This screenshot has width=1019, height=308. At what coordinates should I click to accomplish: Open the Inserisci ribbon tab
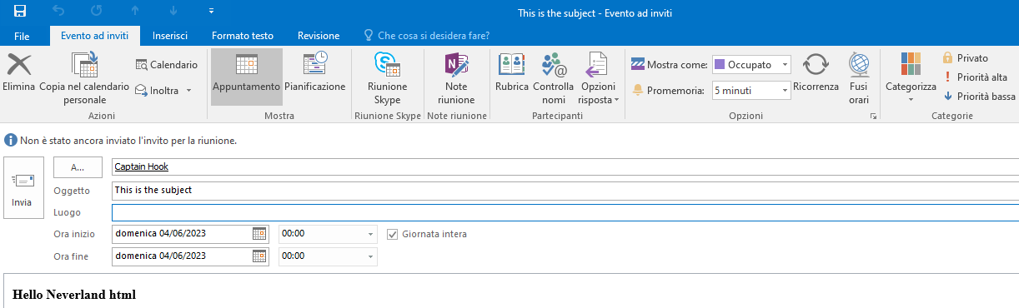169,36
